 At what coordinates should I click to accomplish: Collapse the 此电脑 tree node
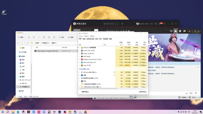pyautogui.click(x=17, y=56)
